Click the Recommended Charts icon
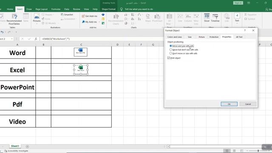272x153 pixels. pyautogui.click(x=116, y=20)
